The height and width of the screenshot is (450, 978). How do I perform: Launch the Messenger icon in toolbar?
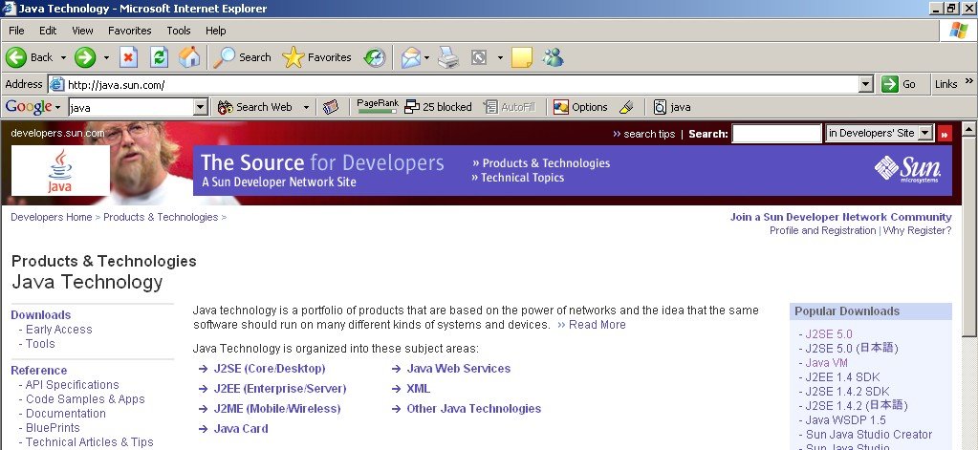coord(553,57)
